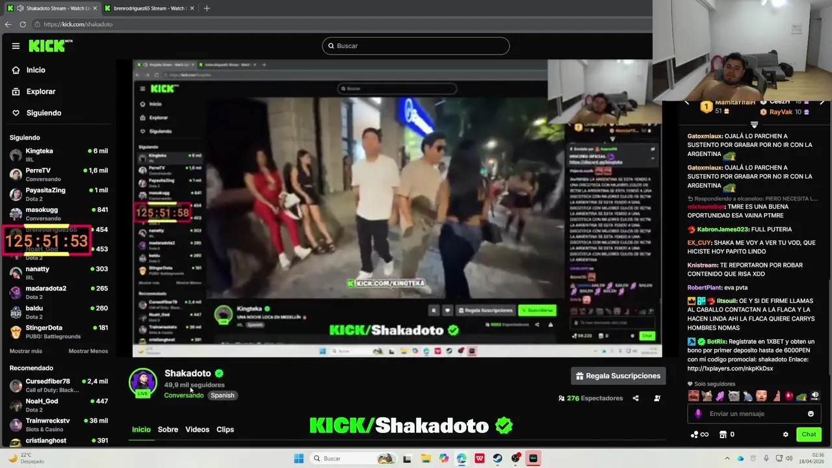Click the Conversando category link
832x468 pixels.
[184, 395]
